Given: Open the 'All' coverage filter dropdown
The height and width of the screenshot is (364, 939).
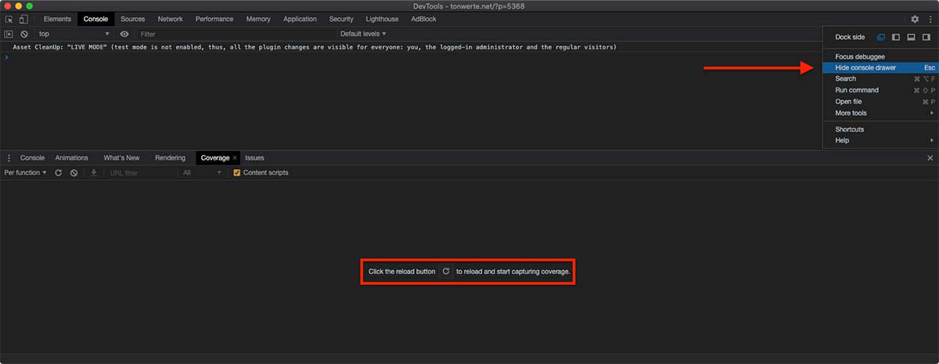Looking at the screenshot, I should (x=202, y=172).
